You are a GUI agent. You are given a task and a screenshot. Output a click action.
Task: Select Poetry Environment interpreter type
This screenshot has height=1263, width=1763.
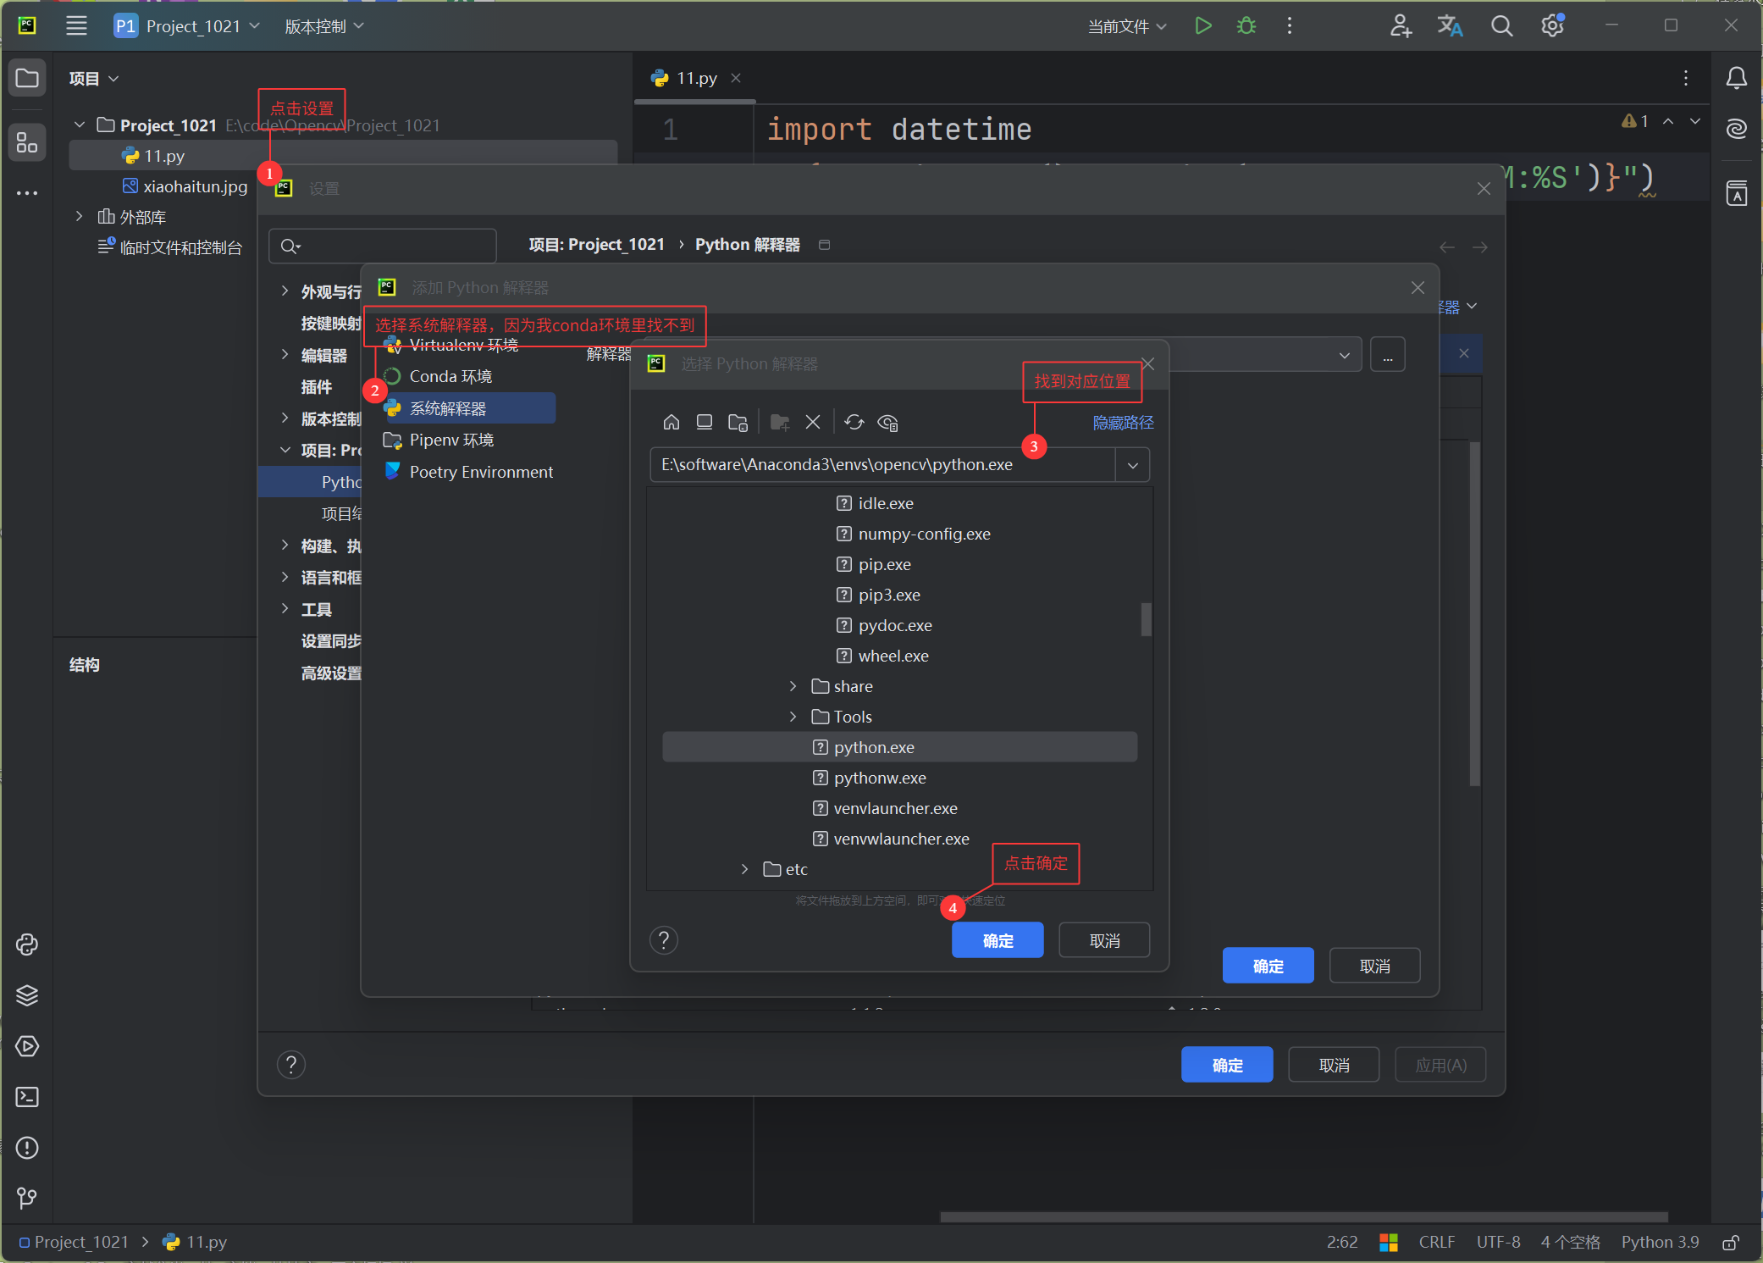(481, 472)
